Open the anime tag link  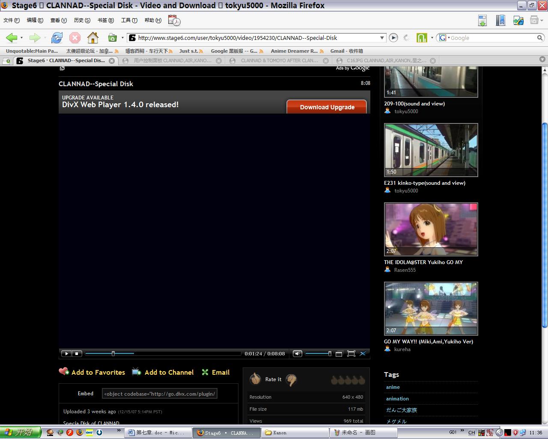click(x=393, y=387)
